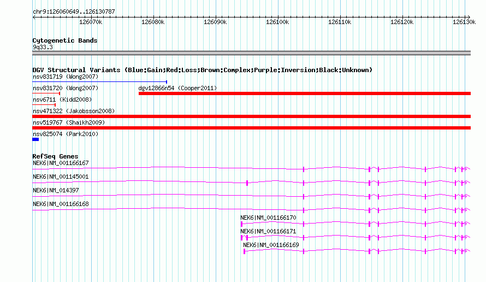This screenshot has width=486, height=282.
Task: Select the gray 9q33.3 cytogenetic band bar
Action: click(251, 53)
